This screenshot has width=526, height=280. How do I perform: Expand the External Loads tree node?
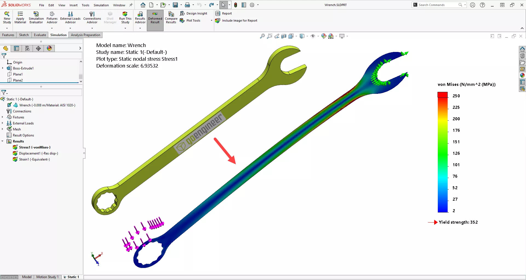[x=3, y=123]
